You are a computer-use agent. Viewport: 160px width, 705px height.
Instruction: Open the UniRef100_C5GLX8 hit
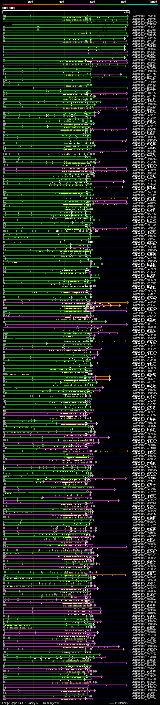tap(143, 247)
